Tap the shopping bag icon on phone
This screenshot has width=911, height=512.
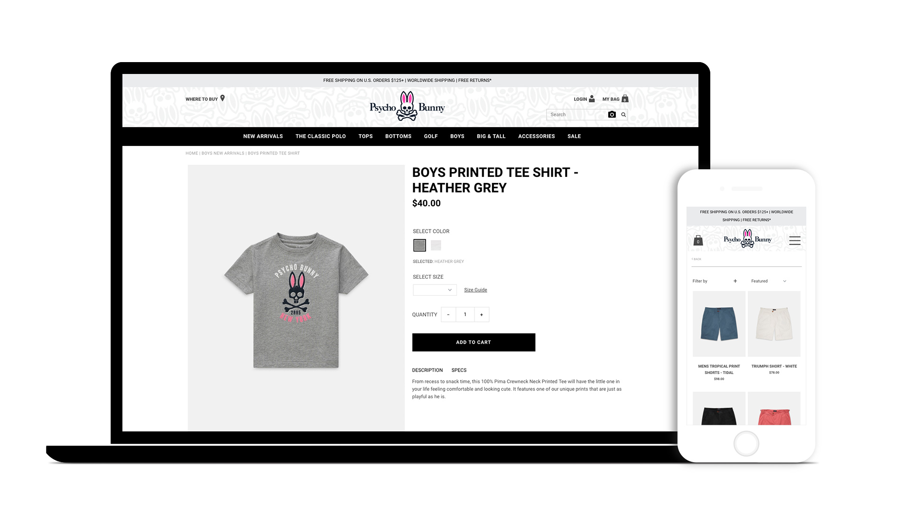click(x=698, y=240)
